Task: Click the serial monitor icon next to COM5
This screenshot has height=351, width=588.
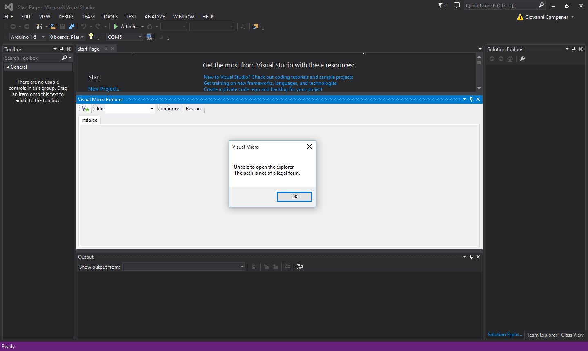Action: pos(149,37)
